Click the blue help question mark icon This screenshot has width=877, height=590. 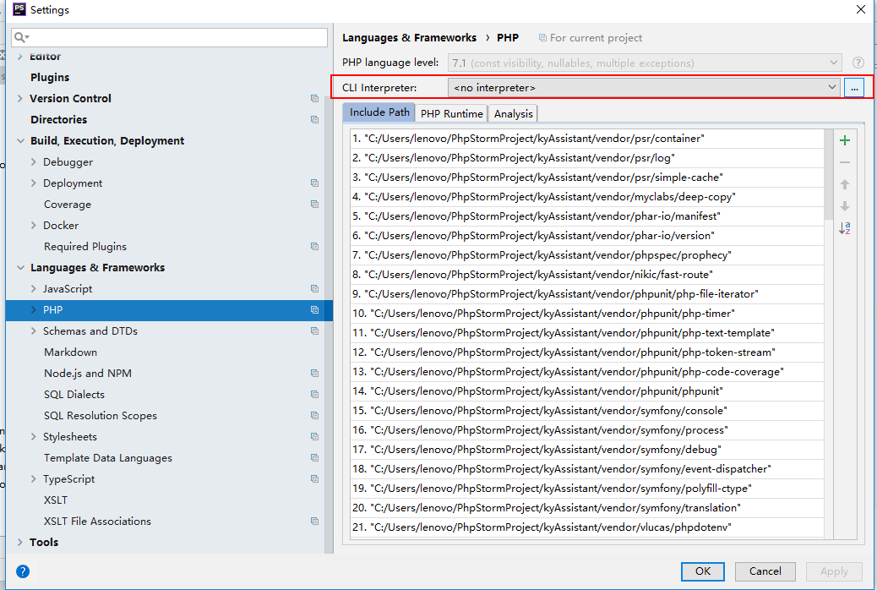pyautogui.click(x=23, y=571)
